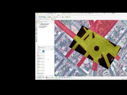Click the labeled button in the bottom toolbar
Viewport: 127px width, 95px height.
(x=50, y=77)
